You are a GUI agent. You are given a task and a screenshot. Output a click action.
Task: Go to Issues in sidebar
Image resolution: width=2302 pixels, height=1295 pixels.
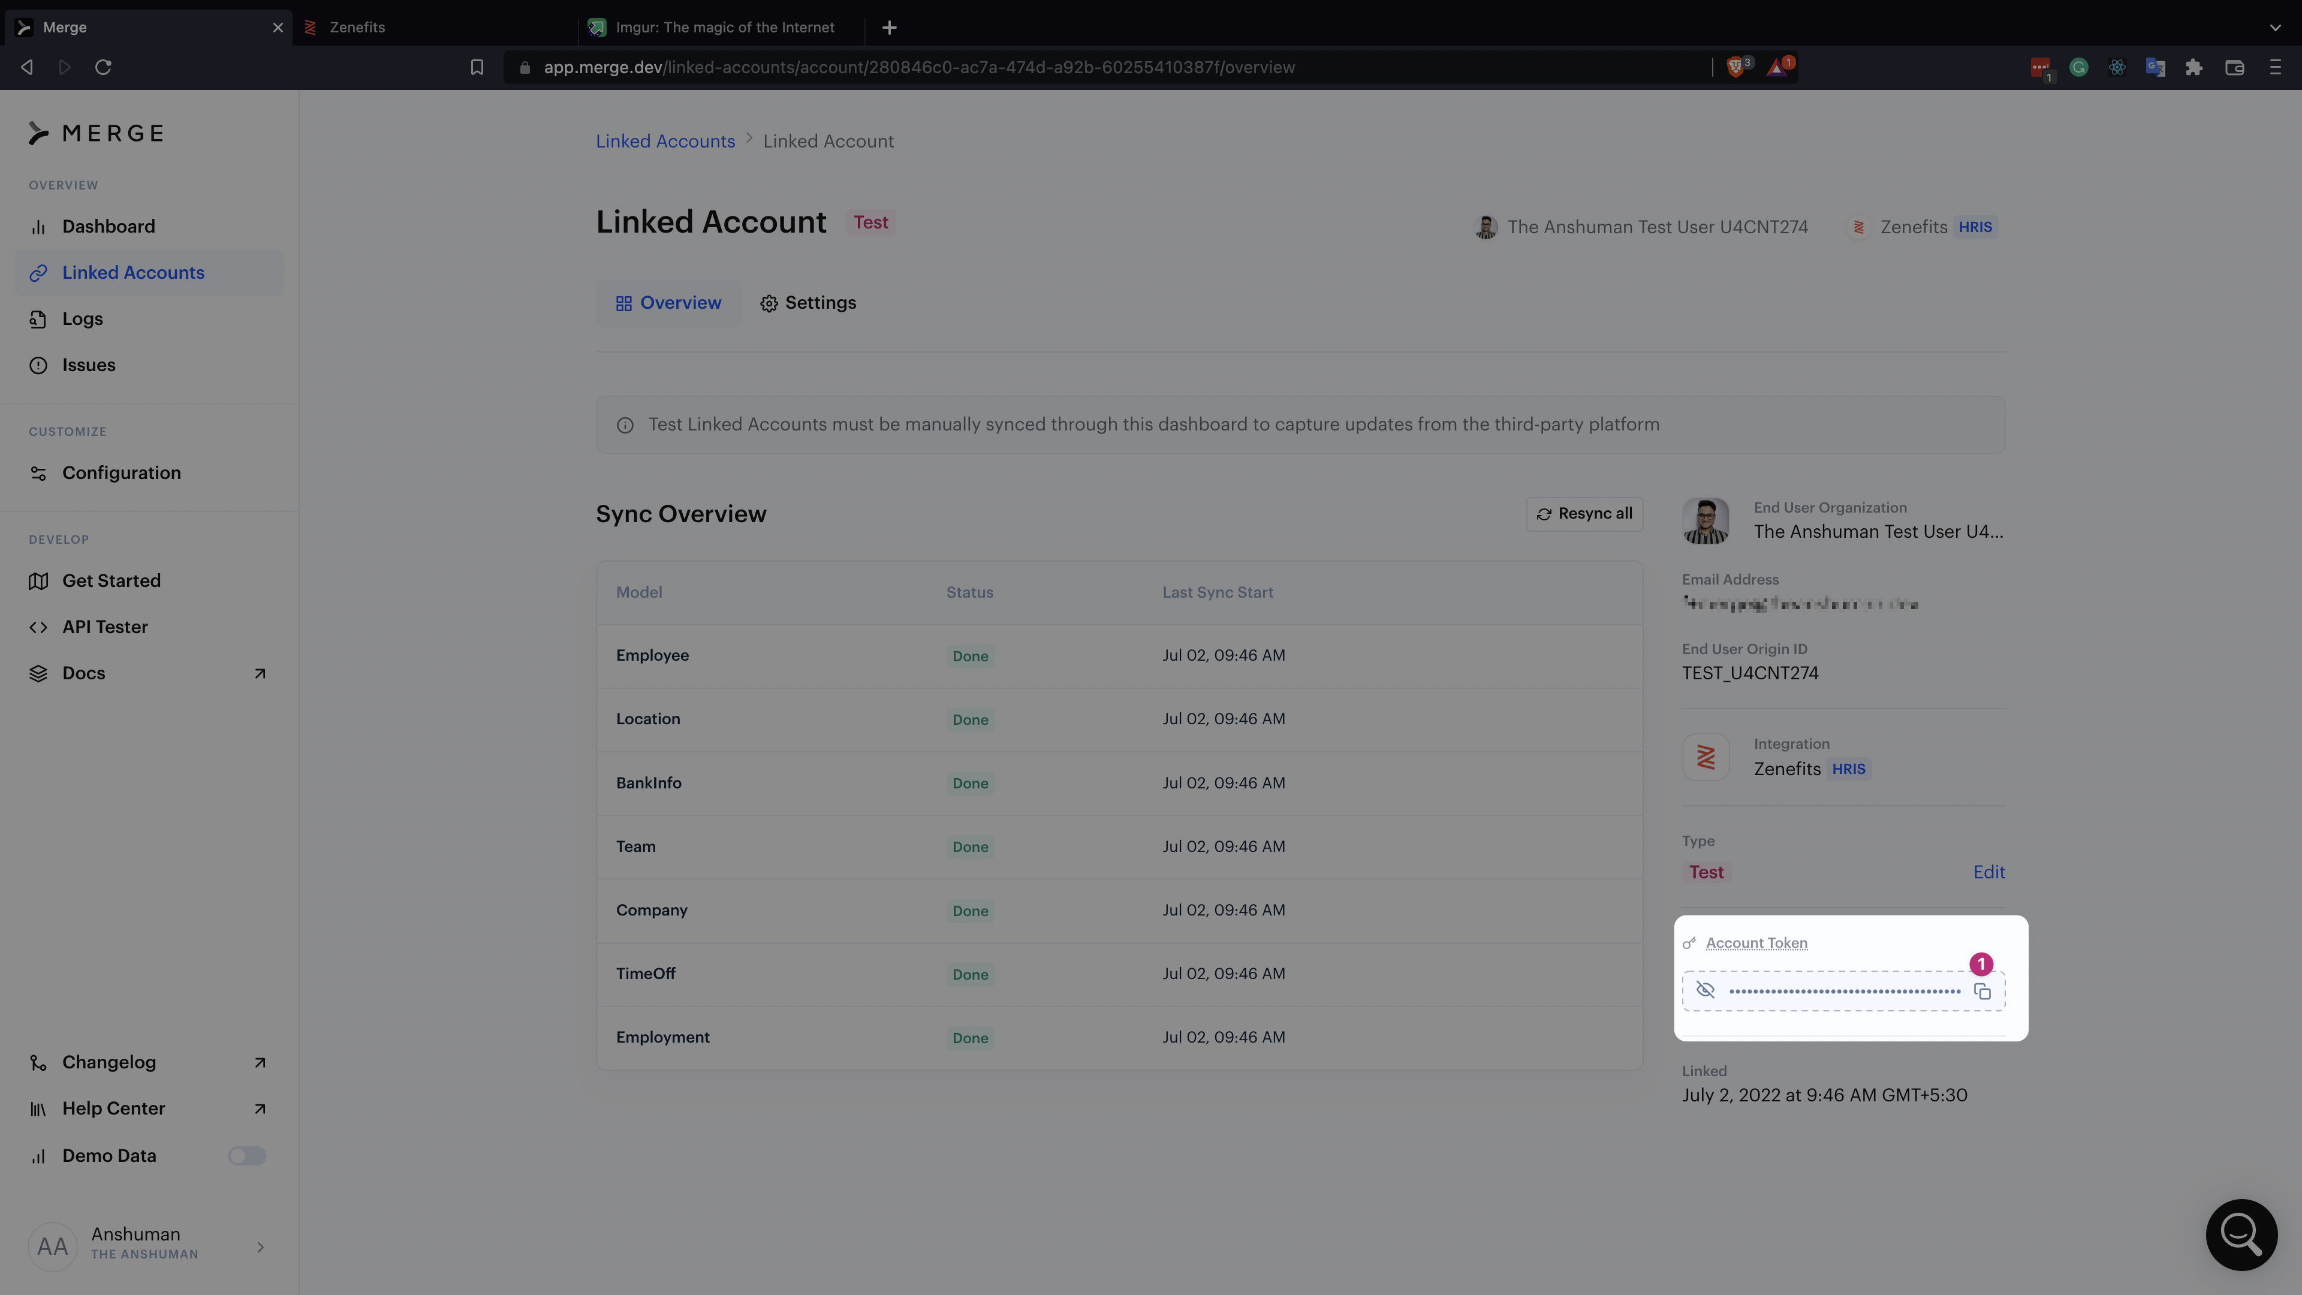pyautogui.click(x=89, y=365)
